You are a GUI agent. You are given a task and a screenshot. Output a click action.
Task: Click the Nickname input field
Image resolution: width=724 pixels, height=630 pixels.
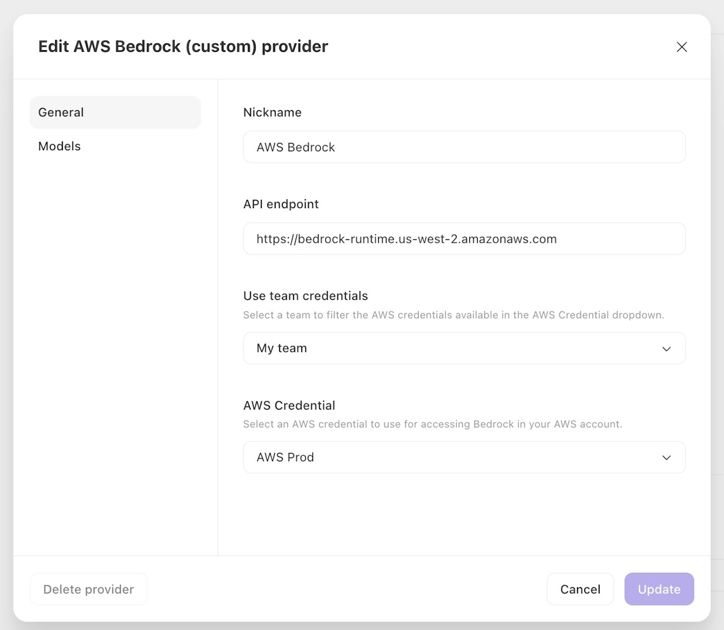464,147
